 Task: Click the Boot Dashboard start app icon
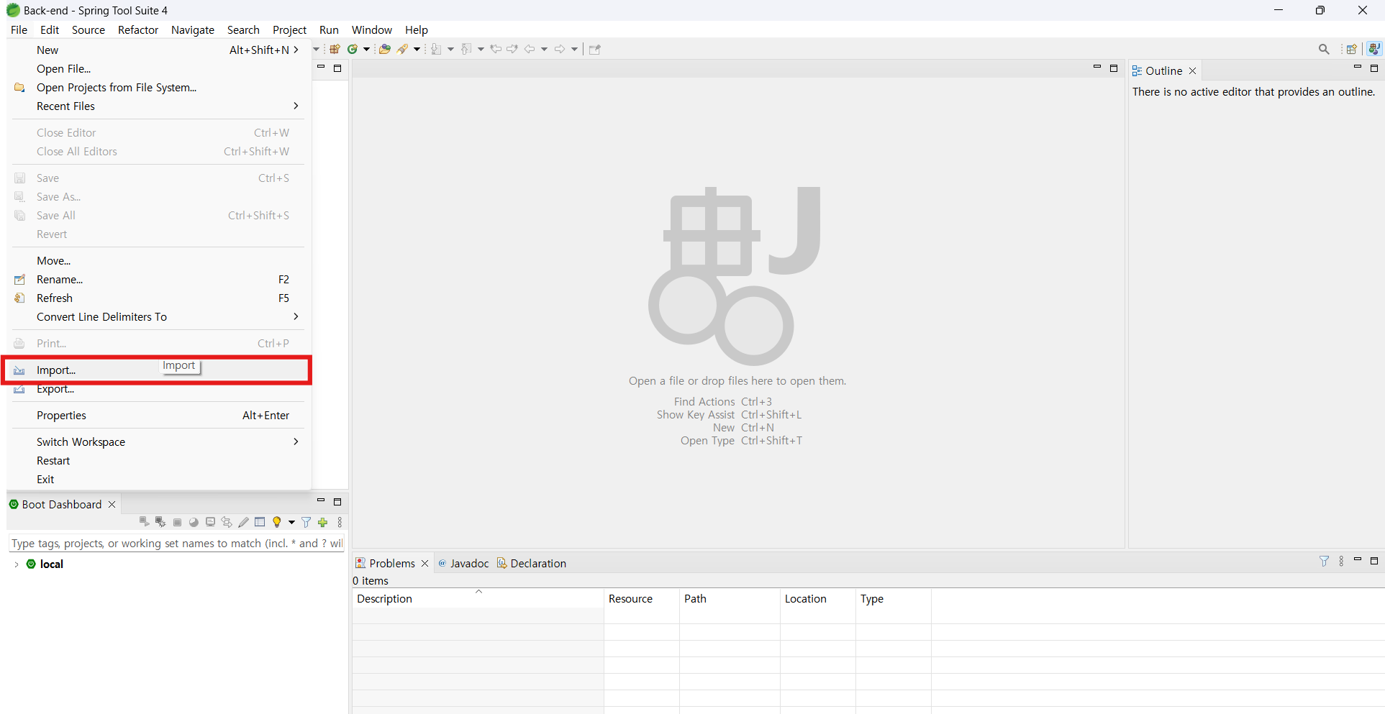coord(144,522)
